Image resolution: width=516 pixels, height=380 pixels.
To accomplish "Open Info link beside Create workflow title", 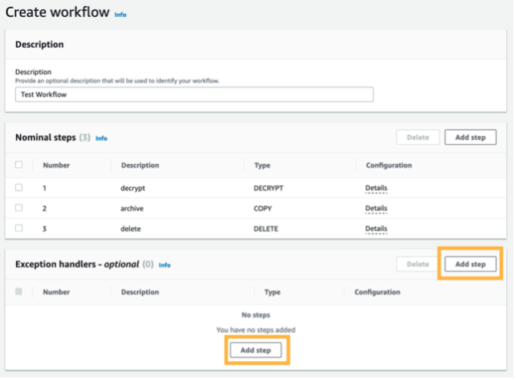I will (x=120, y=15).
